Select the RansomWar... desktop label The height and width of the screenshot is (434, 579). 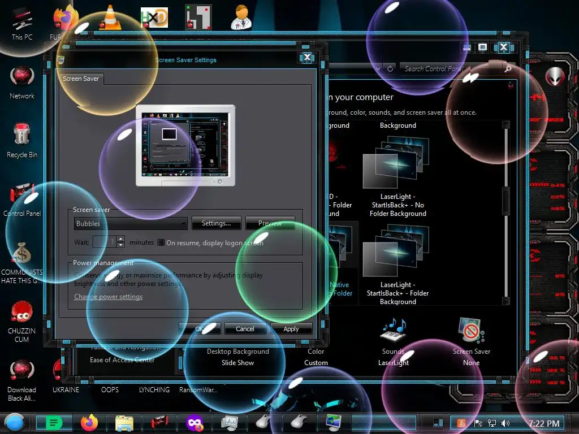coord(198,390)
